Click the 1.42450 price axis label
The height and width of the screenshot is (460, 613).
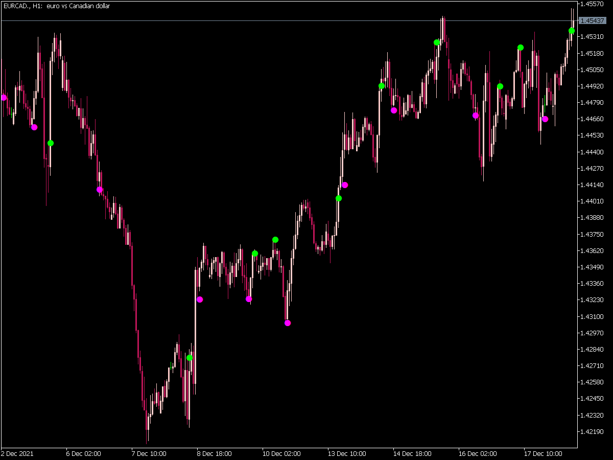[x=593, y=398]
